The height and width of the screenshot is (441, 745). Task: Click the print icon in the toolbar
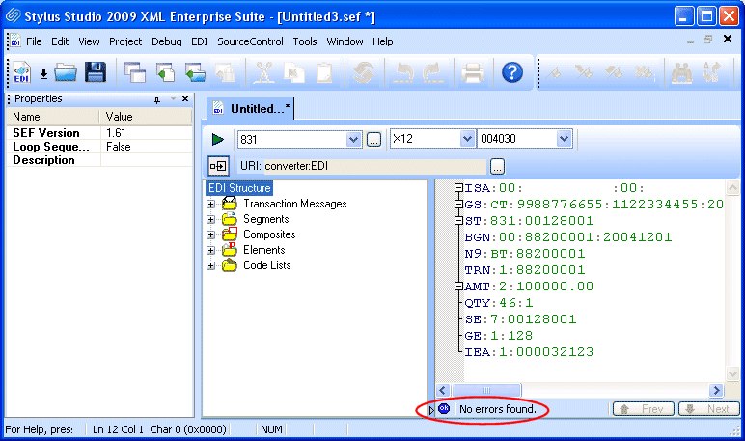coord(472,72)
